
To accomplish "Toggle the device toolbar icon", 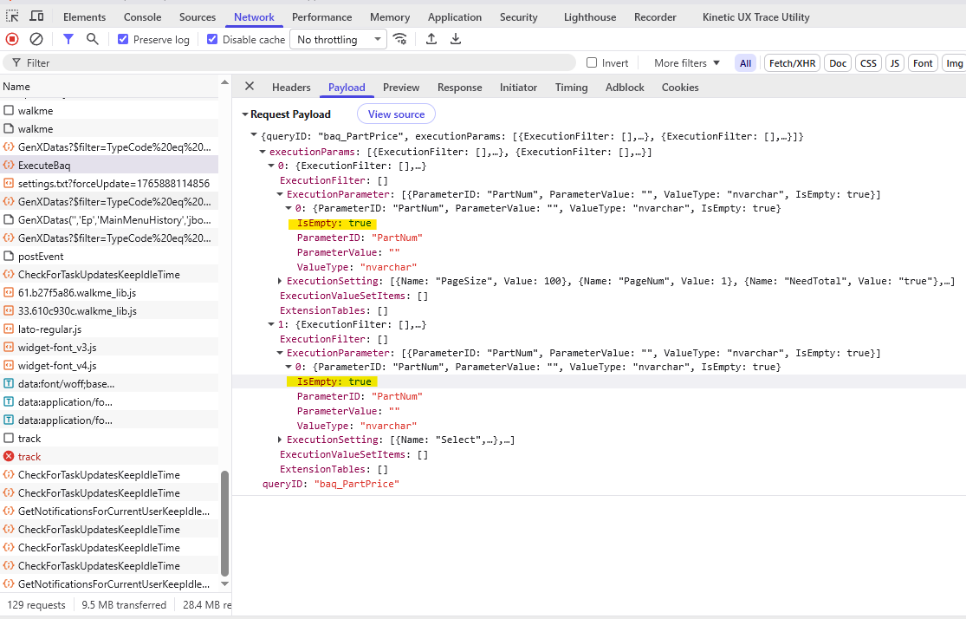I will 36,16.
